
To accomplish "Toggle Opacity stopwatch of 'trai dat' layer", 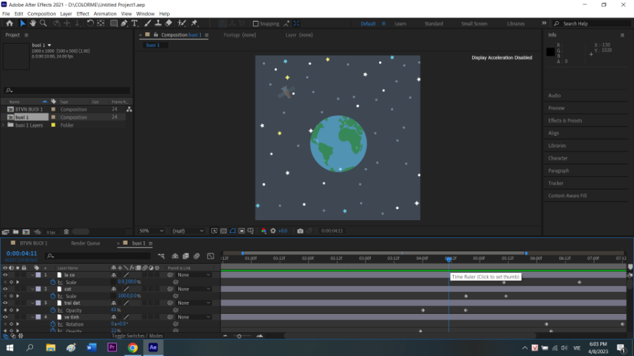I will tap(53, 310).
